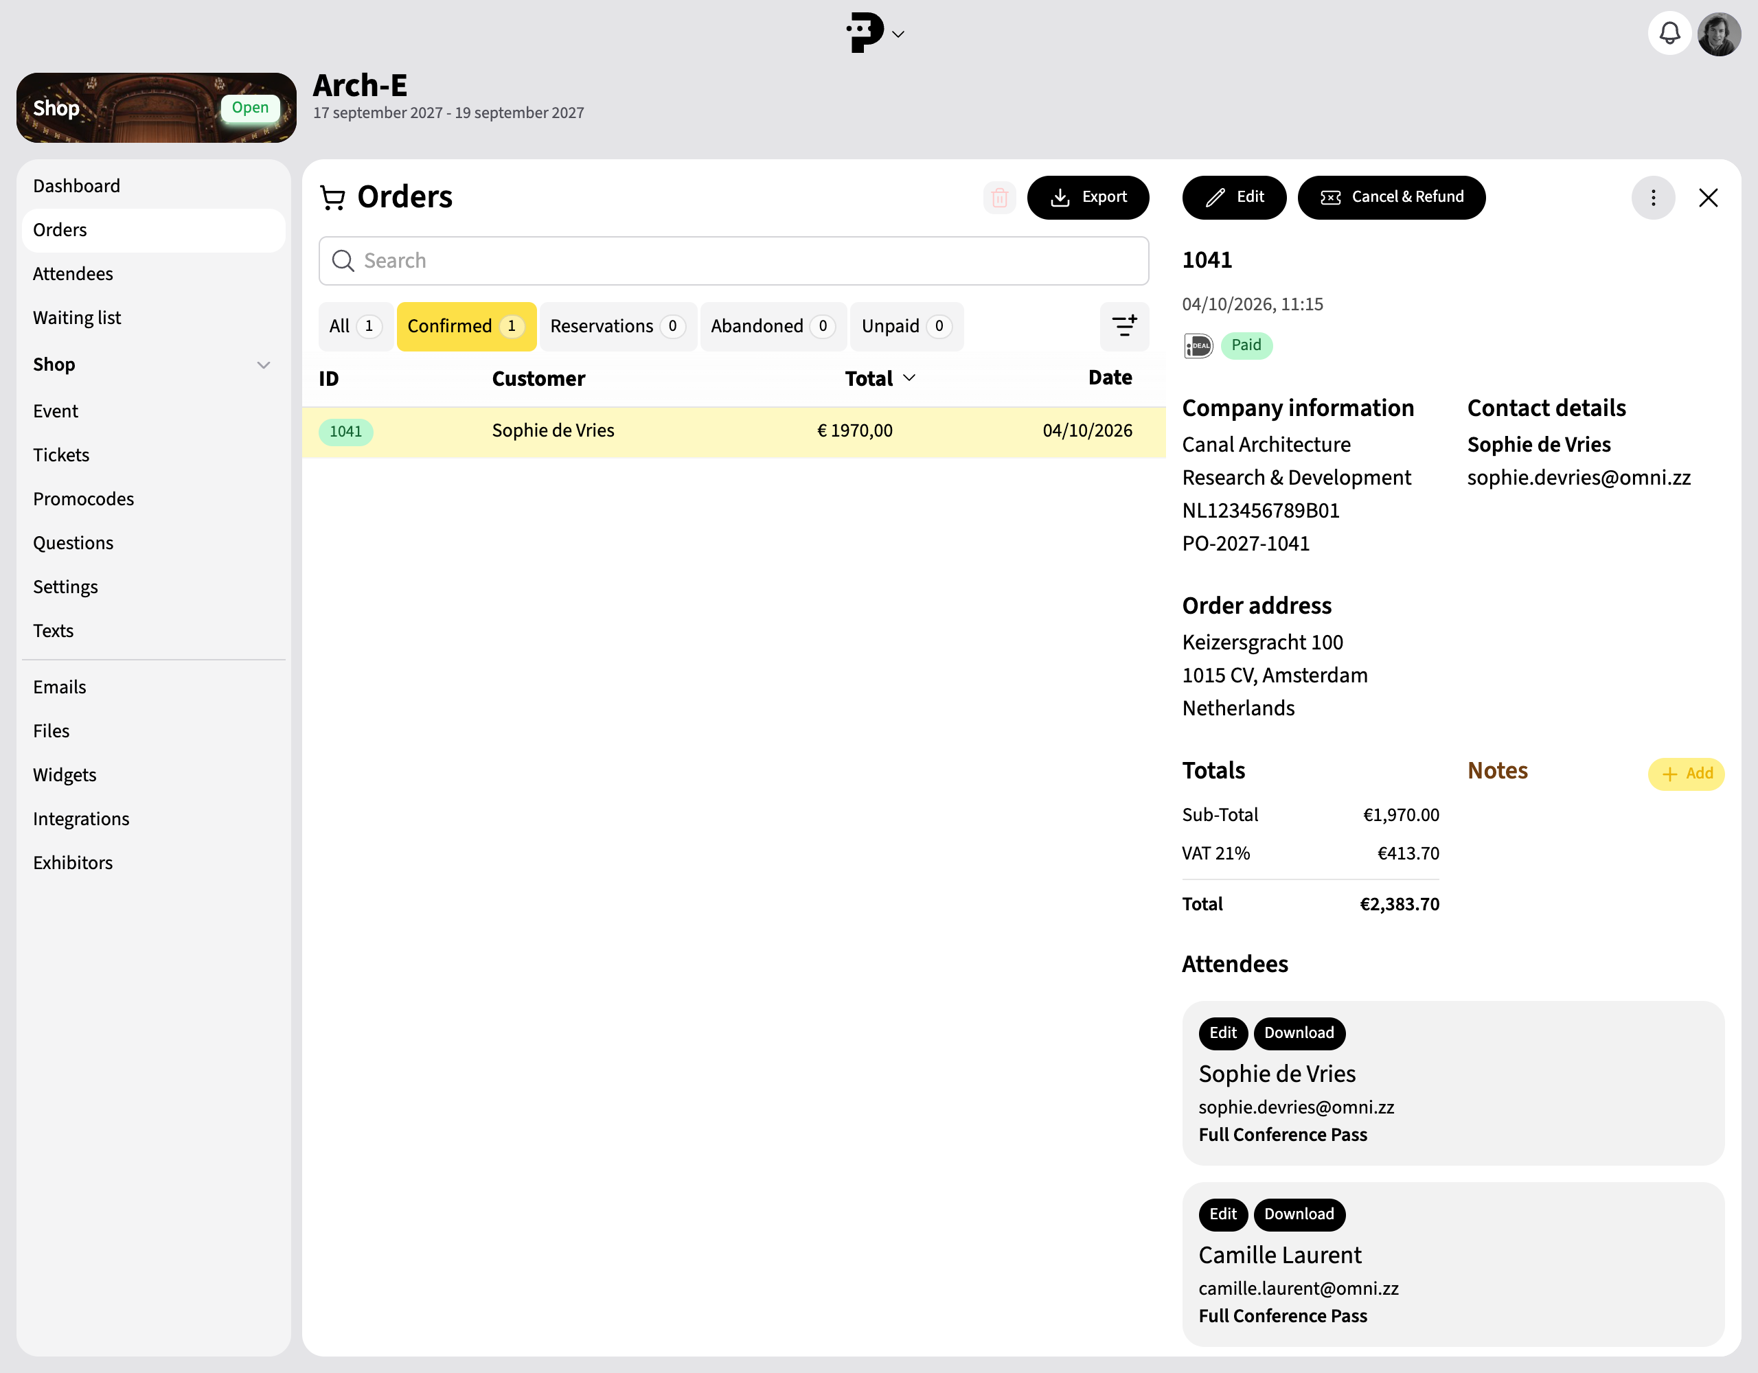Click the Search orders field
This screenshot has height=1373, width=1758.
[733, 261]
